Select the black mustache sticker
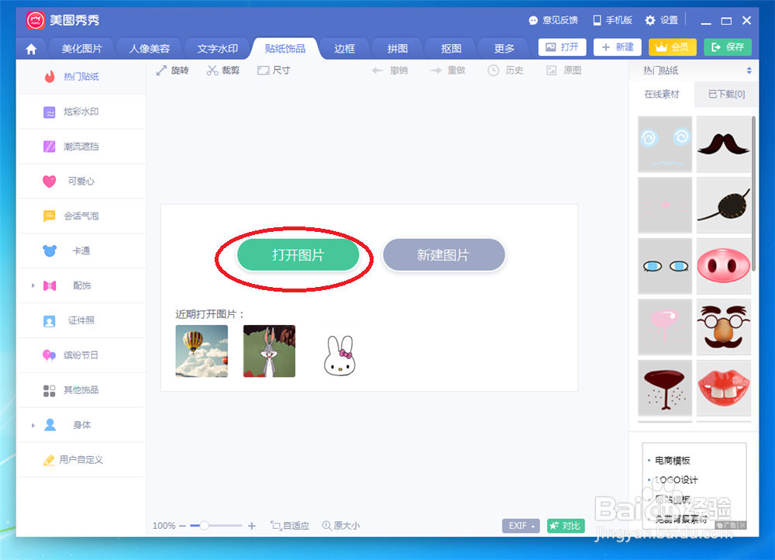Screen dimensions: 775x560 [724, 144]
